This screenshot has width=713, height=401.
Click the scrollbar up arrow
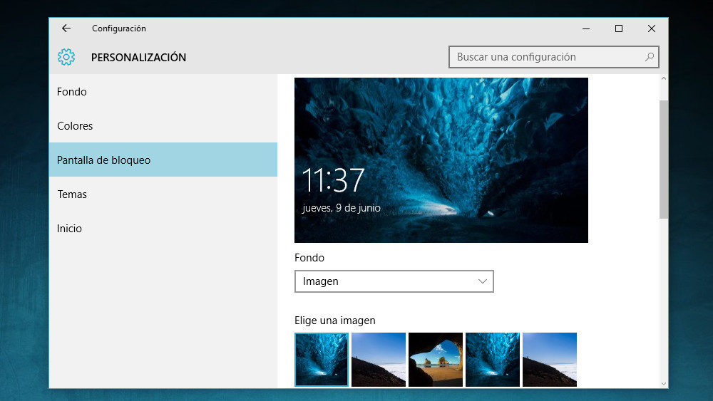coord(663,78)
